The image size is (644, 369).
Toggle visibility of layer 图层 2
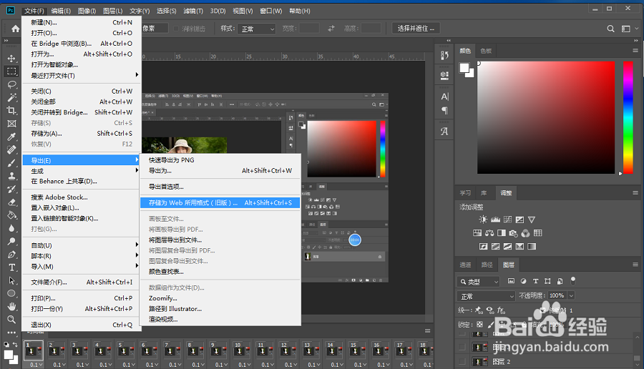462,362
